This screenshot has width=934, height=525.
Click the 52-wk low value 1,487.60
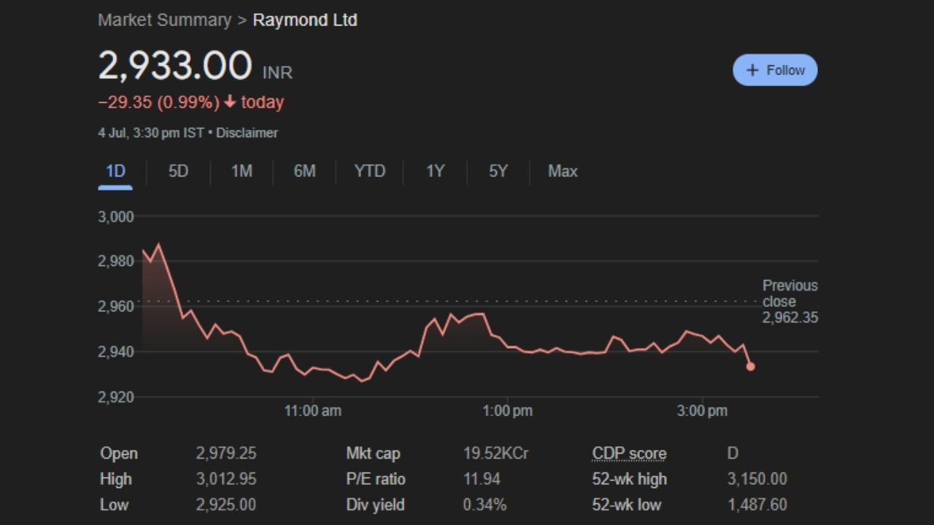click(757, 505)
